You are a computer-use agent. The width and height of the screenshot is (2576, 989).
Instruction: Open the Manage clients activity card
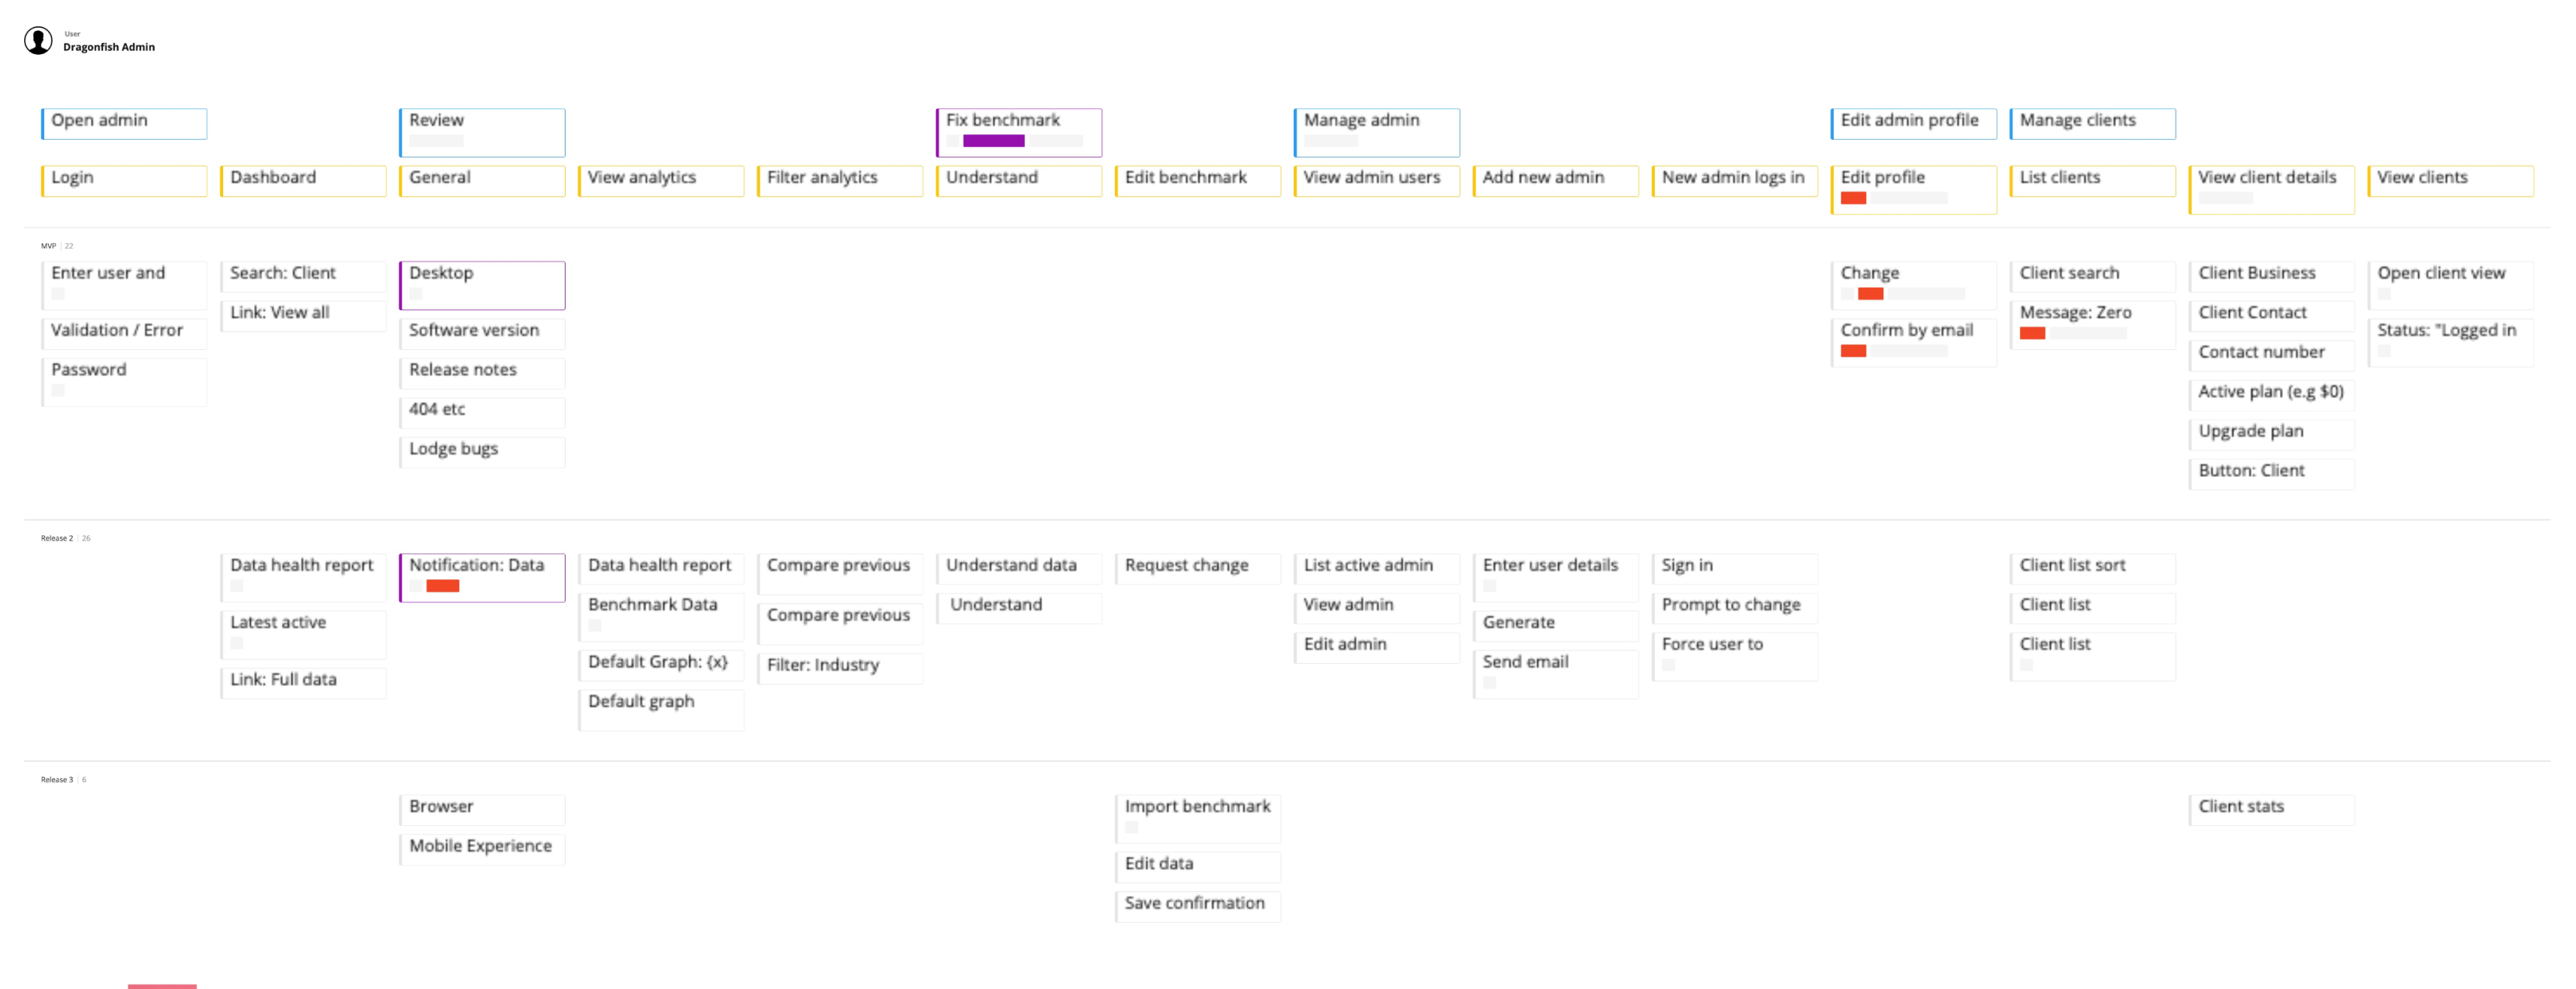tap(2092, 123)
